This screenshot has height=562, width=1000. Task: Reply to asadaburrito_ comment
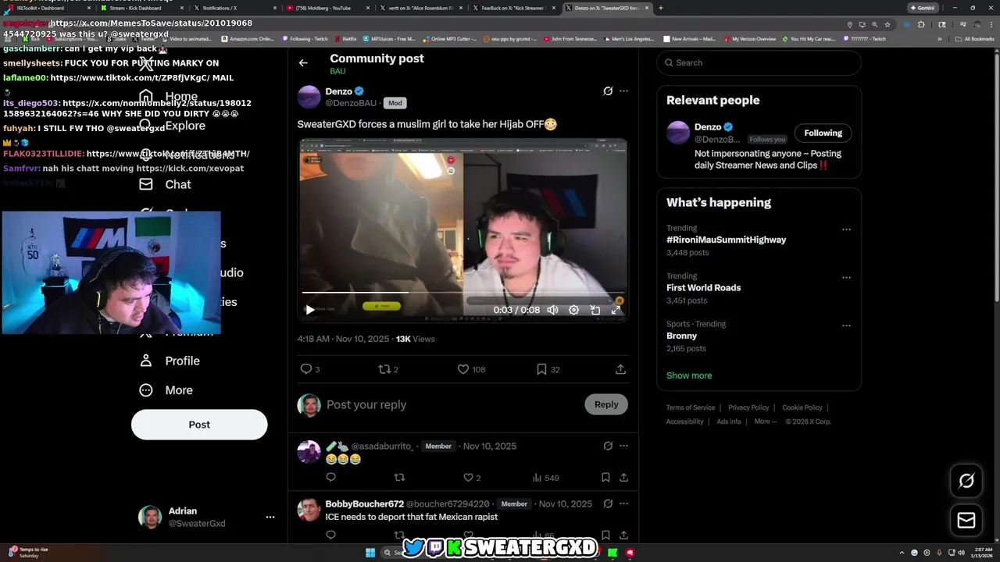[x=330, y=477]
